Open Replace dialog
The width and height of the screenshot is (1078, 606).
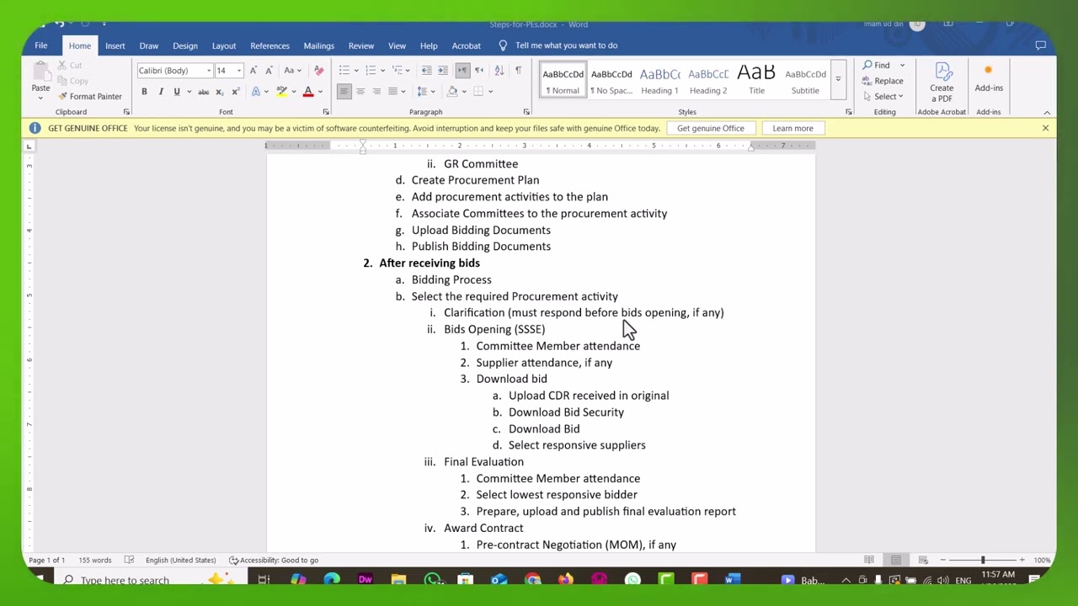[x=883, y=81]
